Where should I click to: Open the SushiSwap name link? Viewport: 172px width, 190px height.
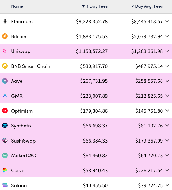pyautogui.click(x=23, y=141)
